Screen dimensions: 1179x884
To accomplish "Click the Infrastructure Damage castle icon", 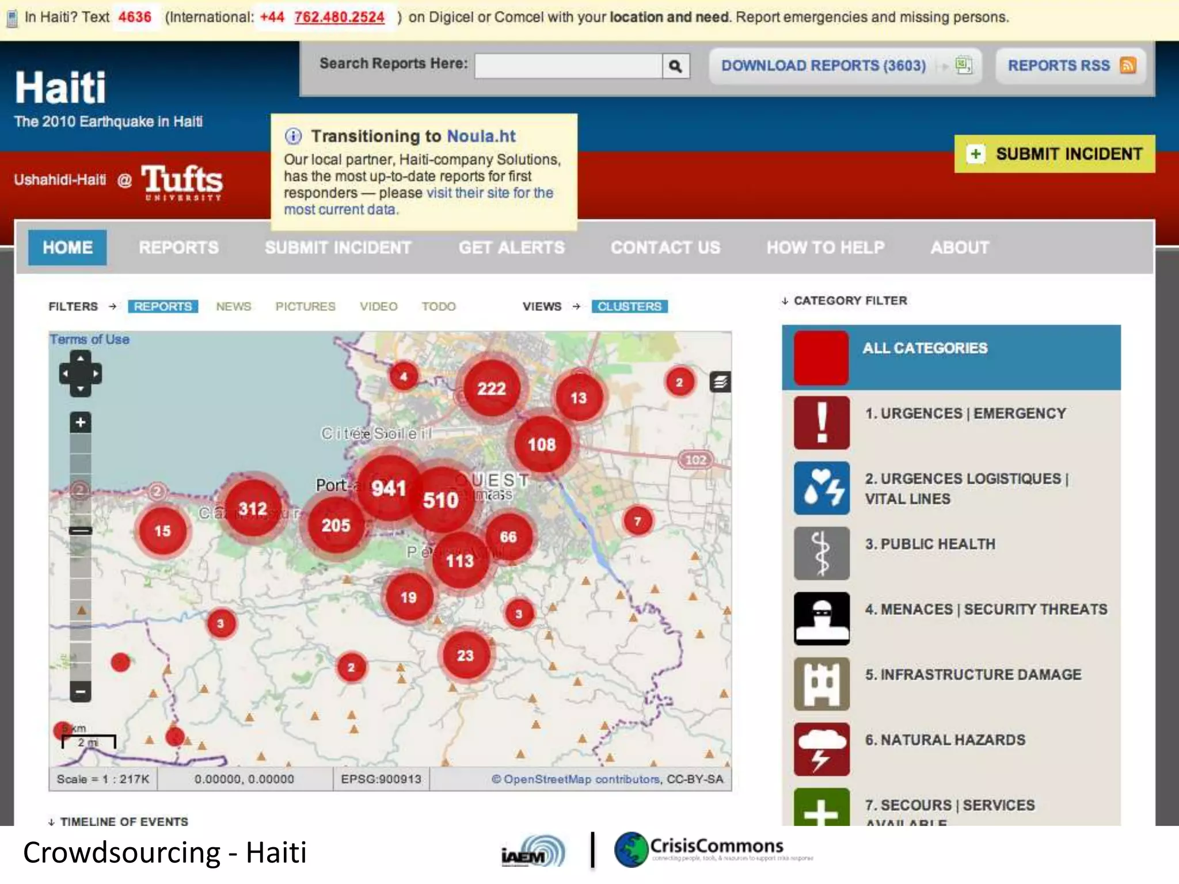I will [822, 684].
